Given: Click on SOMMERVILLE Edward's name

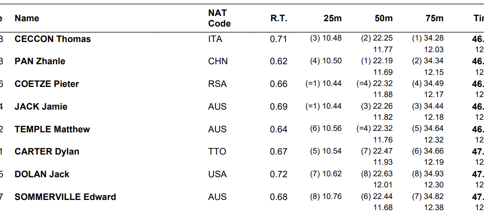Looking at the screenshot, I should click(65, 197).
